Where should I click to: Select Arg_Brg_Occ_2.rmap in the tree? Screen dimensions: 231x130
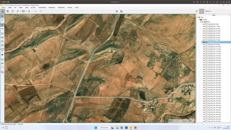[x=214, y=28]
